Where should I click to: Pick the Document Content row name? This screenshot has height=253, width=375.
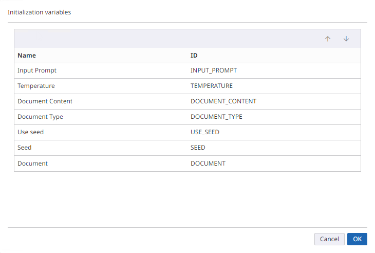(x=45, y=101)
